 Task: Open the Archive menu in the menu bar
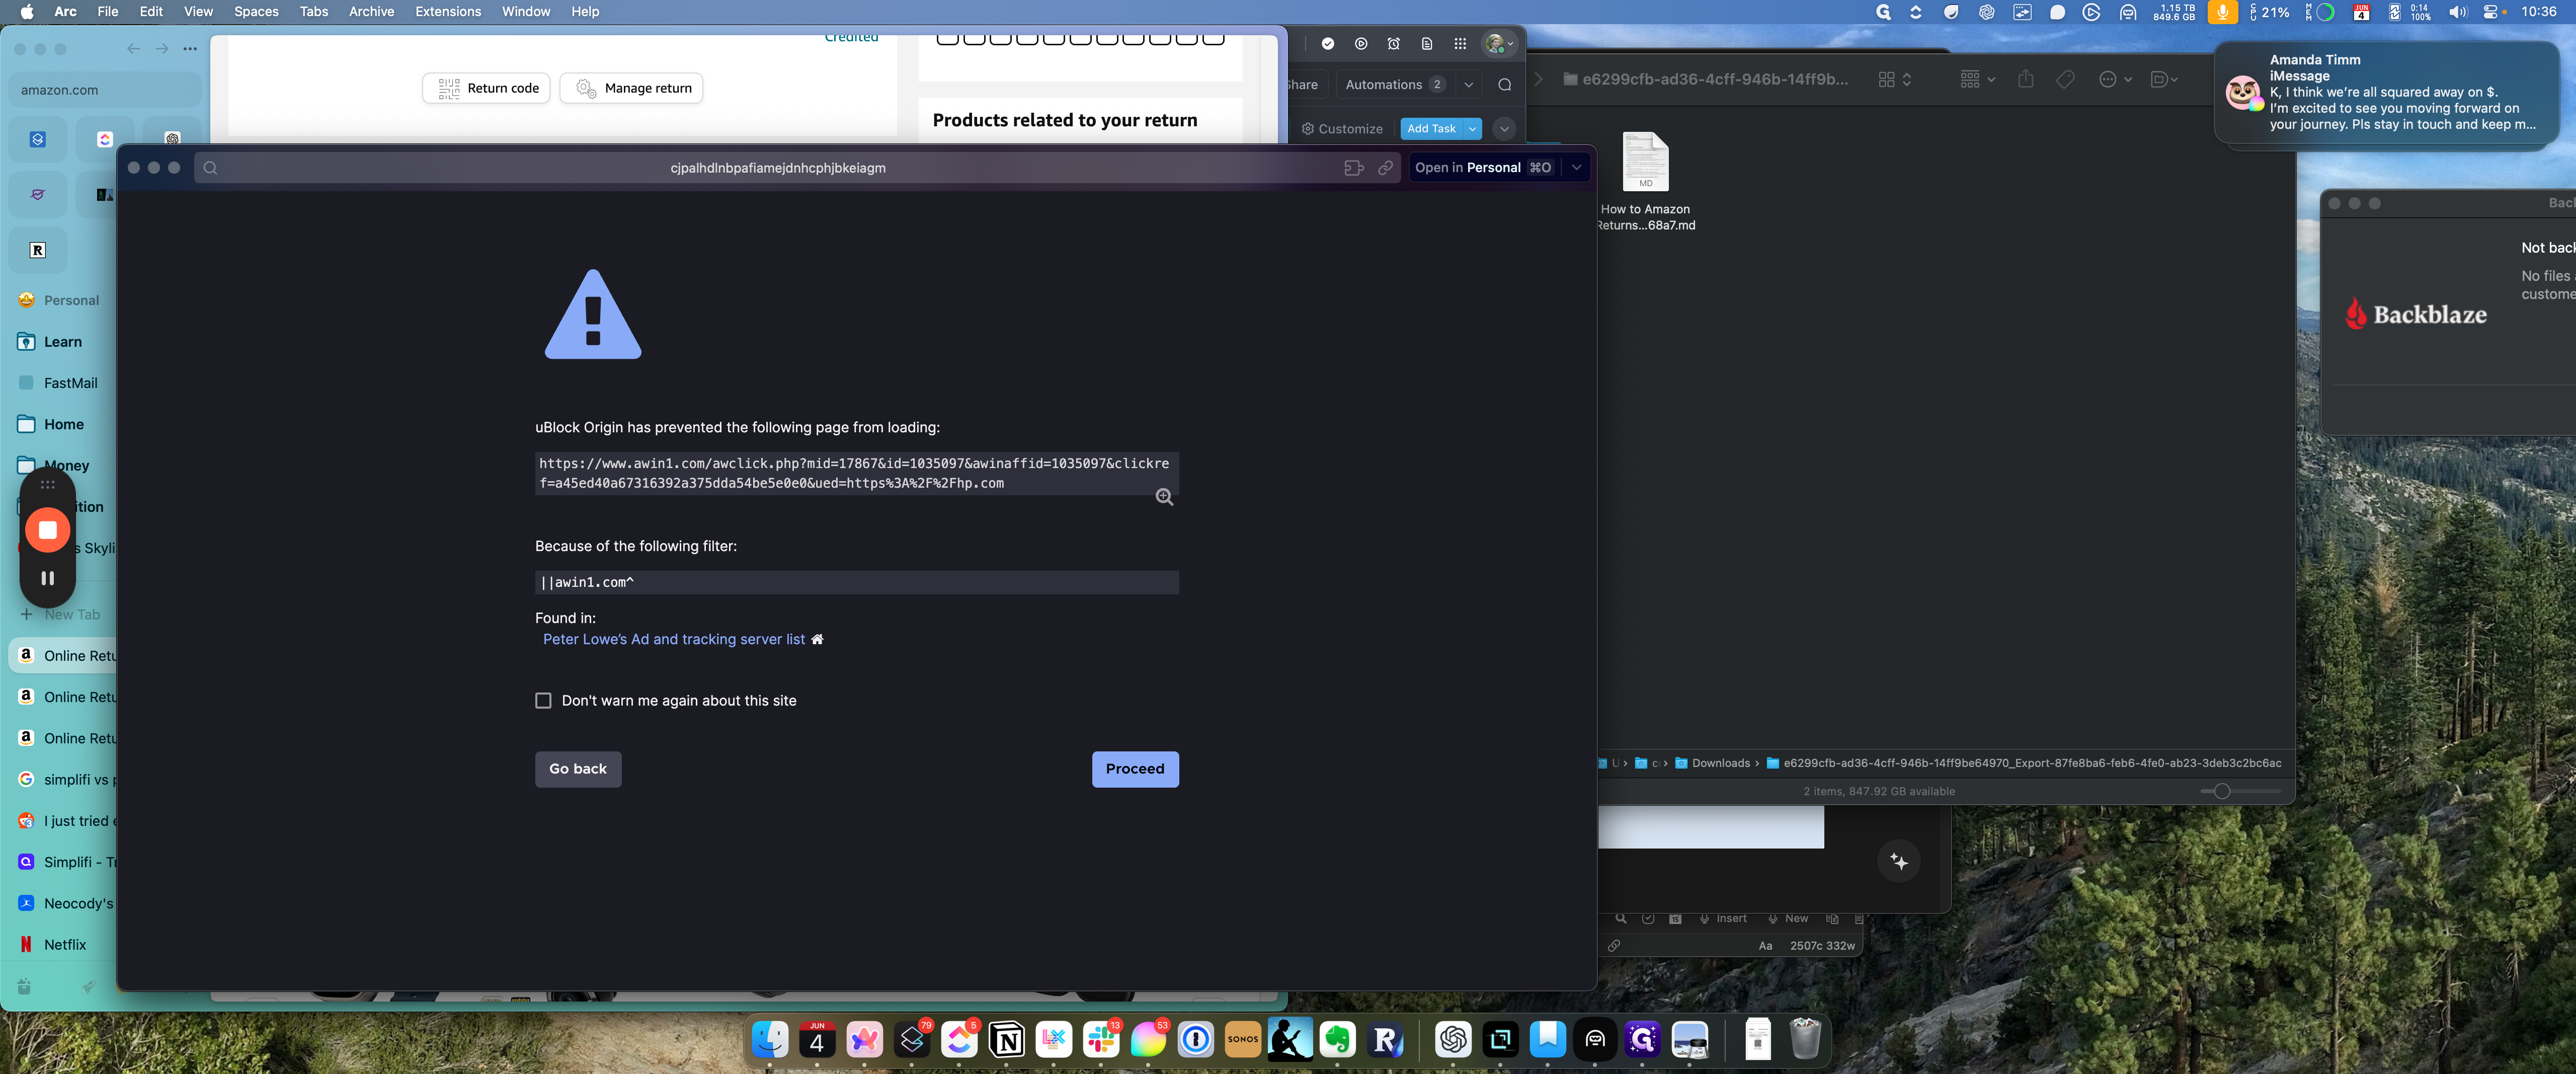tap(371, 12)
